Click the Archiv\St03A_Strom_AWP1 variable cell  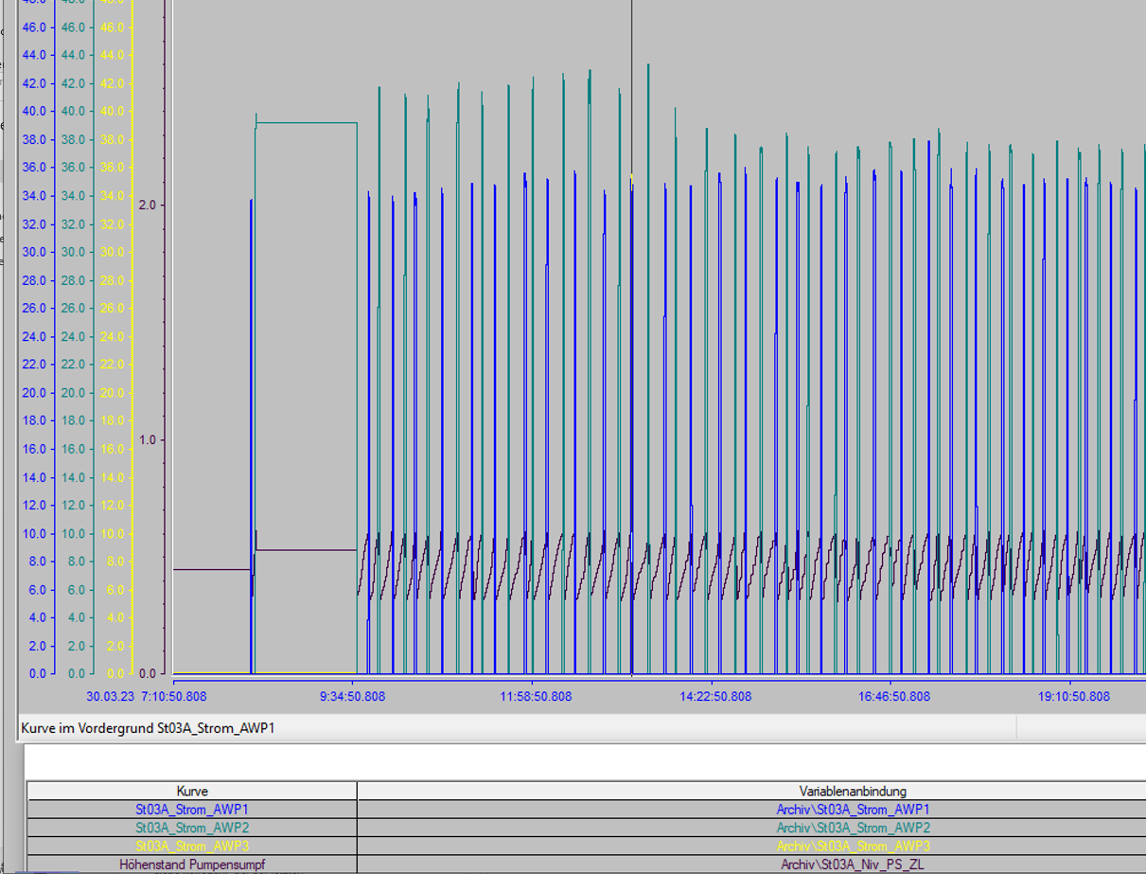point(751,810)
